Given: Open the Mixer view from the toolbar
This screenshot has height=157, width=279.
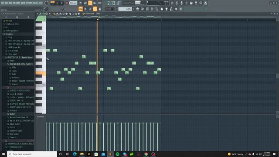Looking at the screenshot, I should pyautogui.click(x=152, y=9).
